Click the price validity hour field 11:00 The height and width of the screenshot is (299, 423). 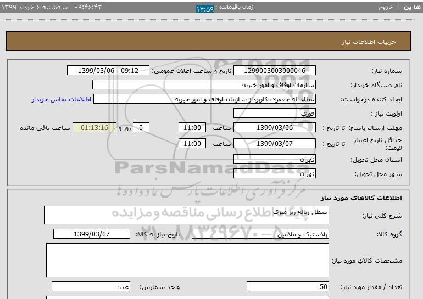point(192,143)
